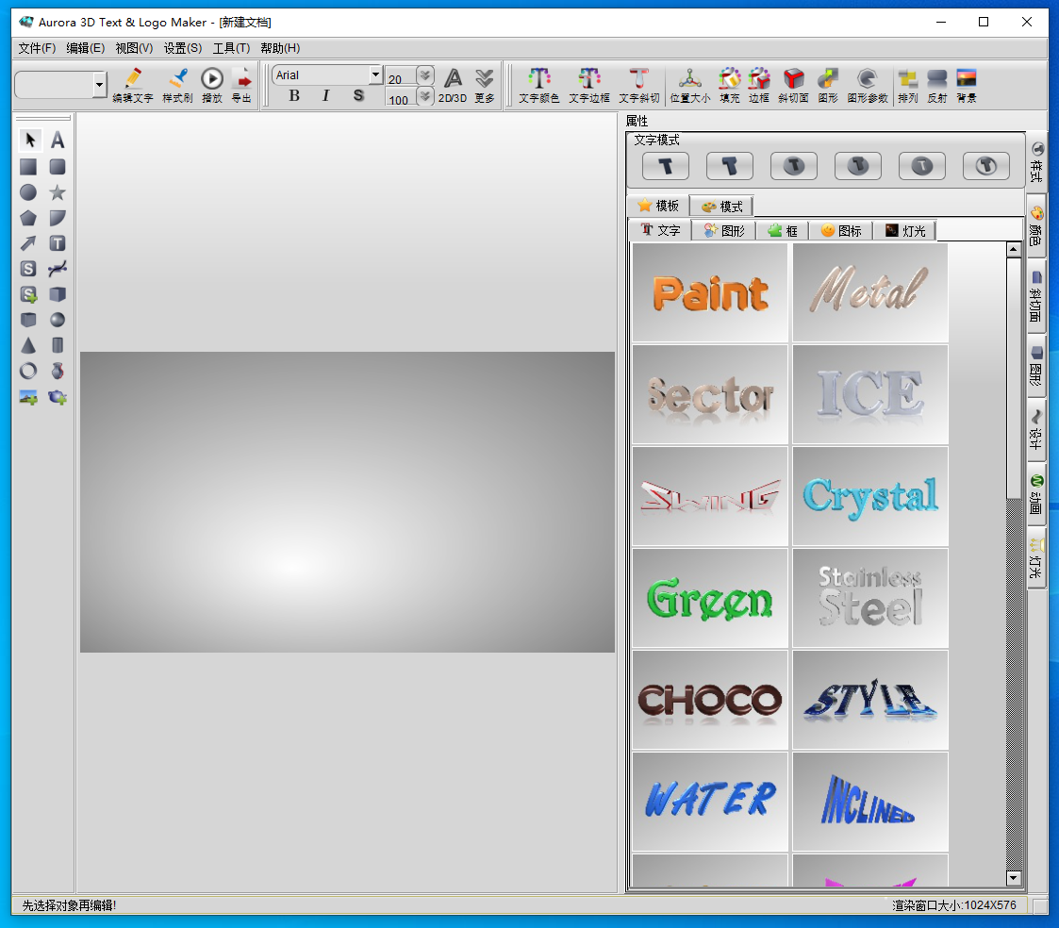Viewport: 1059px width, 928px height.
Task: Toggle Italic text formatting
Action: coord(326,95)
